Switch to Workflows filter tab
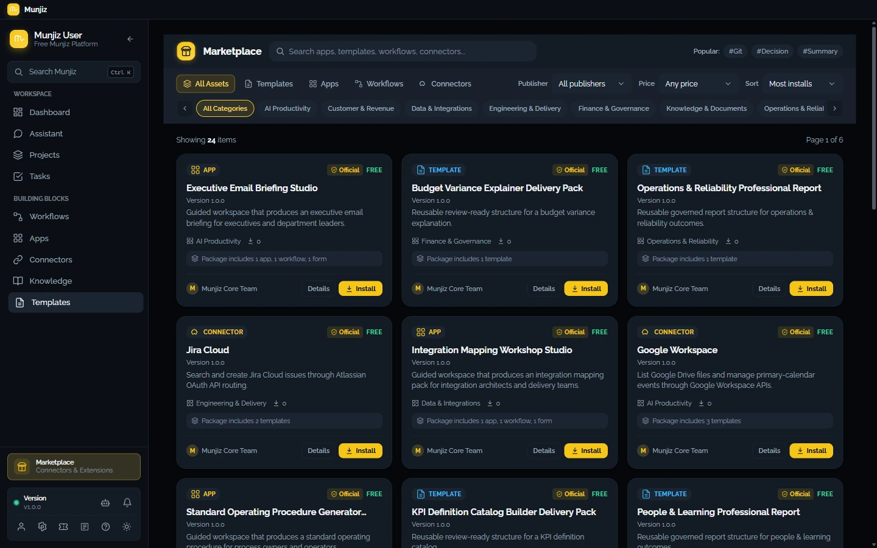Screen dimensions: 877x548 point(379,84)
